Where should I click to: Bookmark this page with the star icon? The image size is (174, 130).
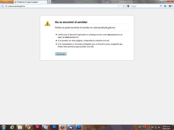coord(118,6)
